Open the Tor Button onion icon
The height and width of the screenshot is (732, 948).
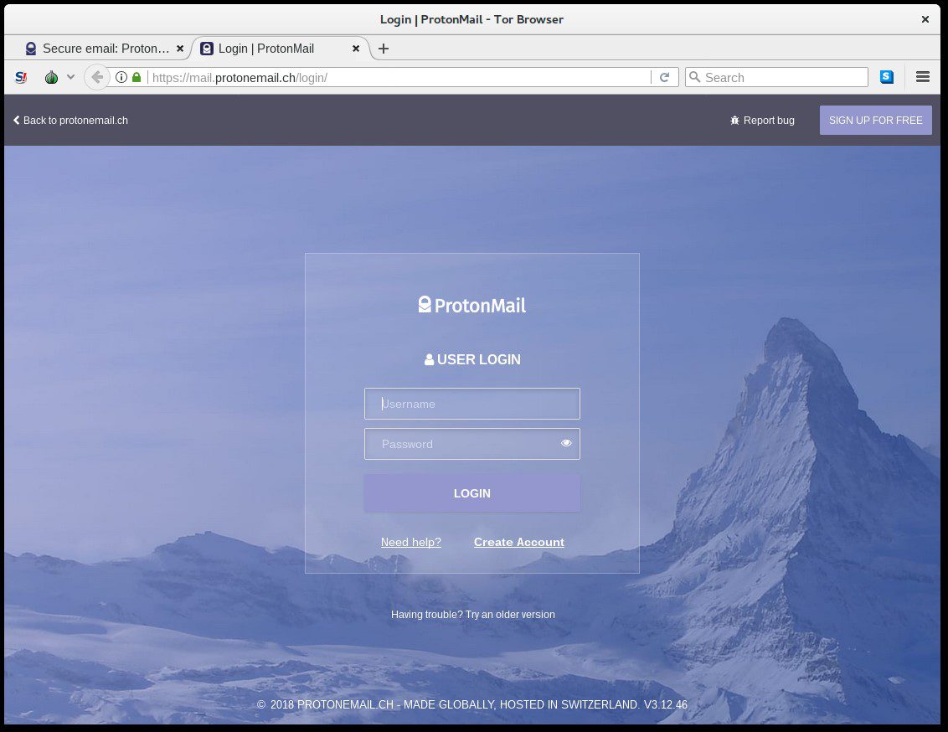pos(50,77)
